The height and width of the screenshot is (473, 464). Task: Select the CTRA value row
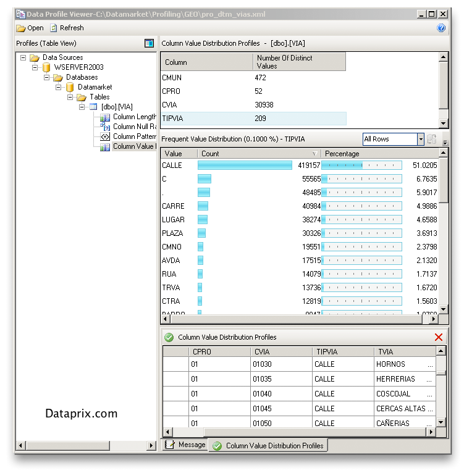point(300,301)
